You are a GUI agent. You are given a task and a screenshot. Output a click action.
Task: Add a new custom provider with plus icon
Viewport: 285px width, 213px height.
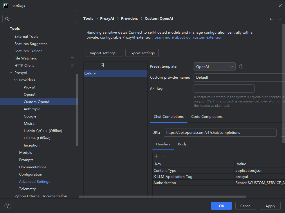(87, 65)
